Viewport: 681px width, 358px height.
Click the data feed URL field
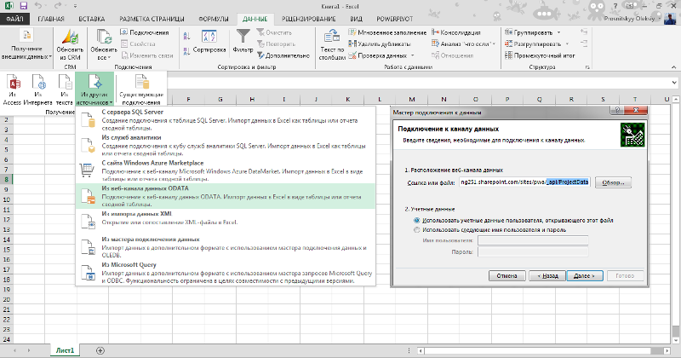pyautogui.click(x=524, y=182)
